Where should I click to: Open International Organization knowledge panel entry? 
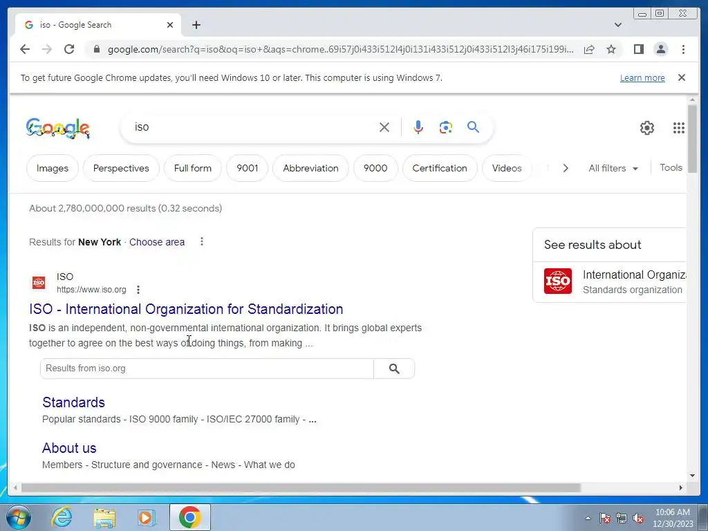tap(611, 281)
